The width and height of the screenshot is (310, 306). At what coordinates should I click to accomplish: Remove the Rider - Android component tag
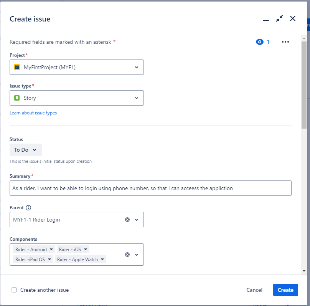[51, 249]
